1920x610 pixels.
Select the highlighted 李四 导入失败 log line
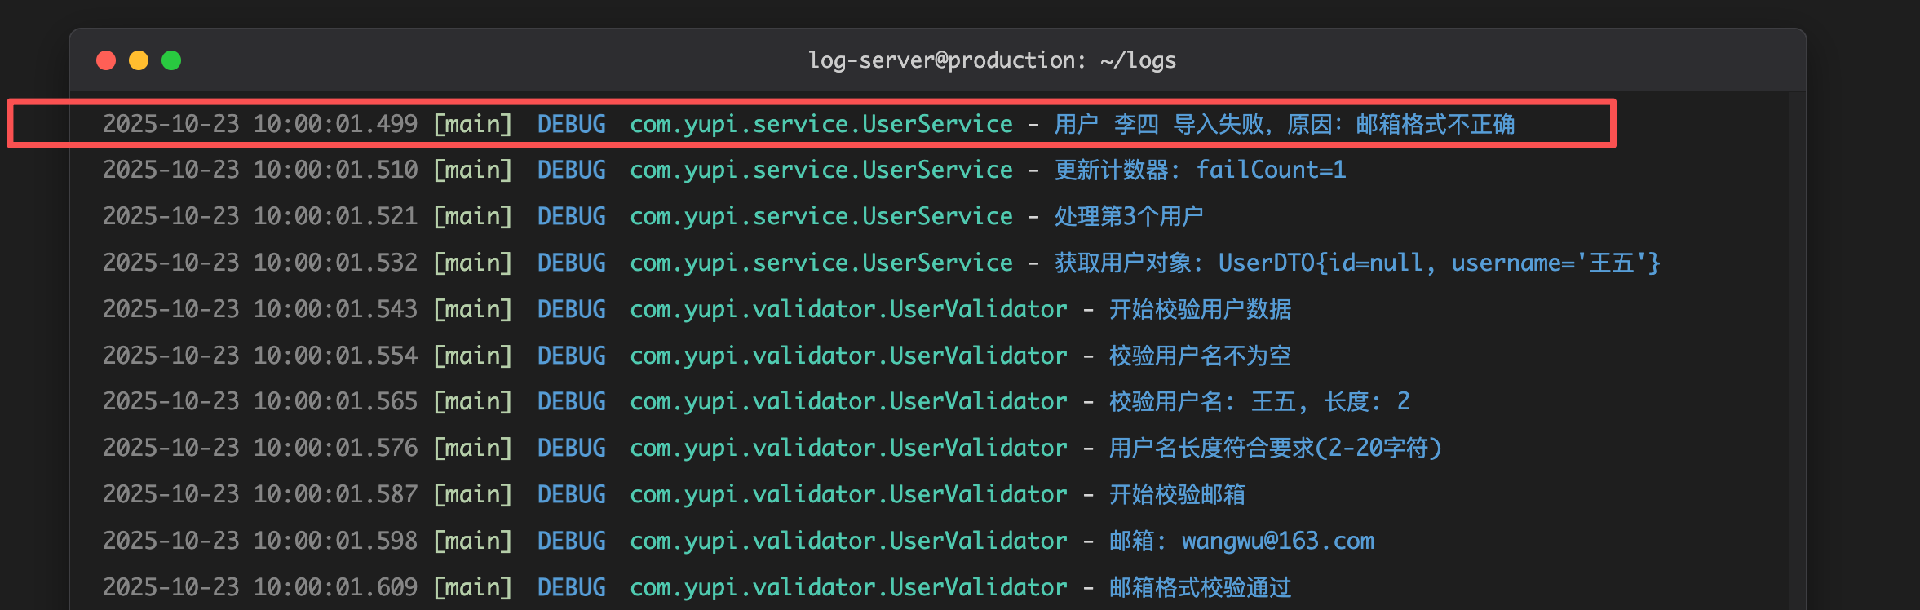[x=1284, y=124]
